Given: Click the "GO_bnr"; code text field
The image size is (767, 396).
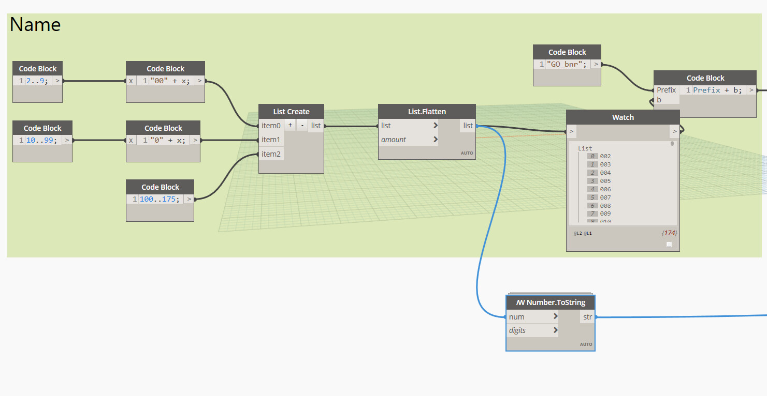Looking at the screenshot, I should tap(568, 64).
